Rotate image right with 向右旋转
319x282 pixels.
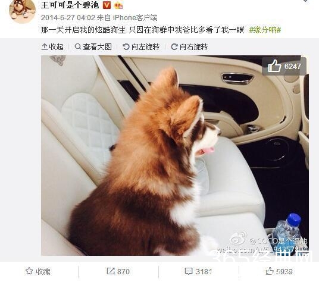pos(189,47)
